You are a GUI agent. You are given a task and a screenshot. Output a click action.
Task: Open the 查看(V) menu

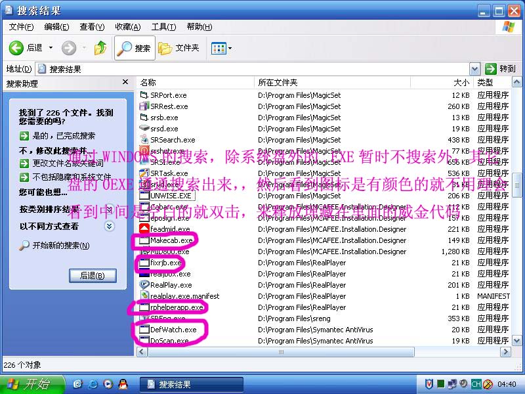tap(92, 27)
